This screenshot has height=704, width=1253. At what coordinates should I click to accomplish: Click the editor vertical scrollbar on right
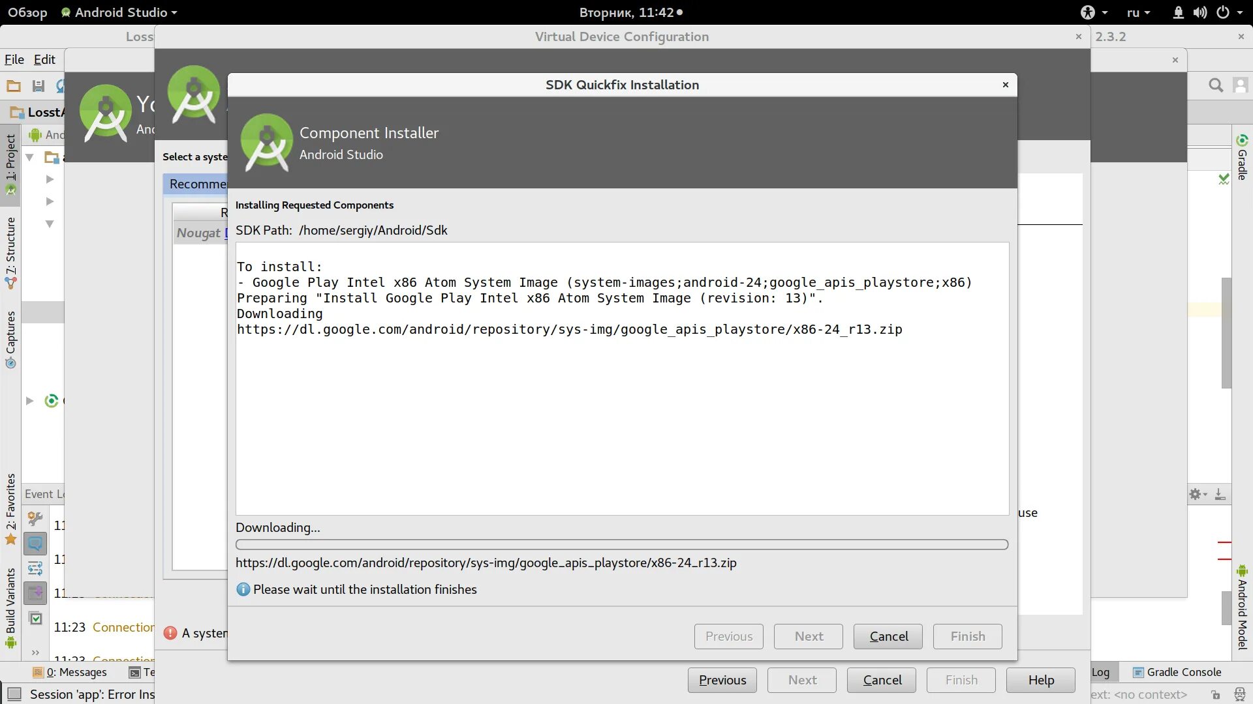[x=1226, y=332]
